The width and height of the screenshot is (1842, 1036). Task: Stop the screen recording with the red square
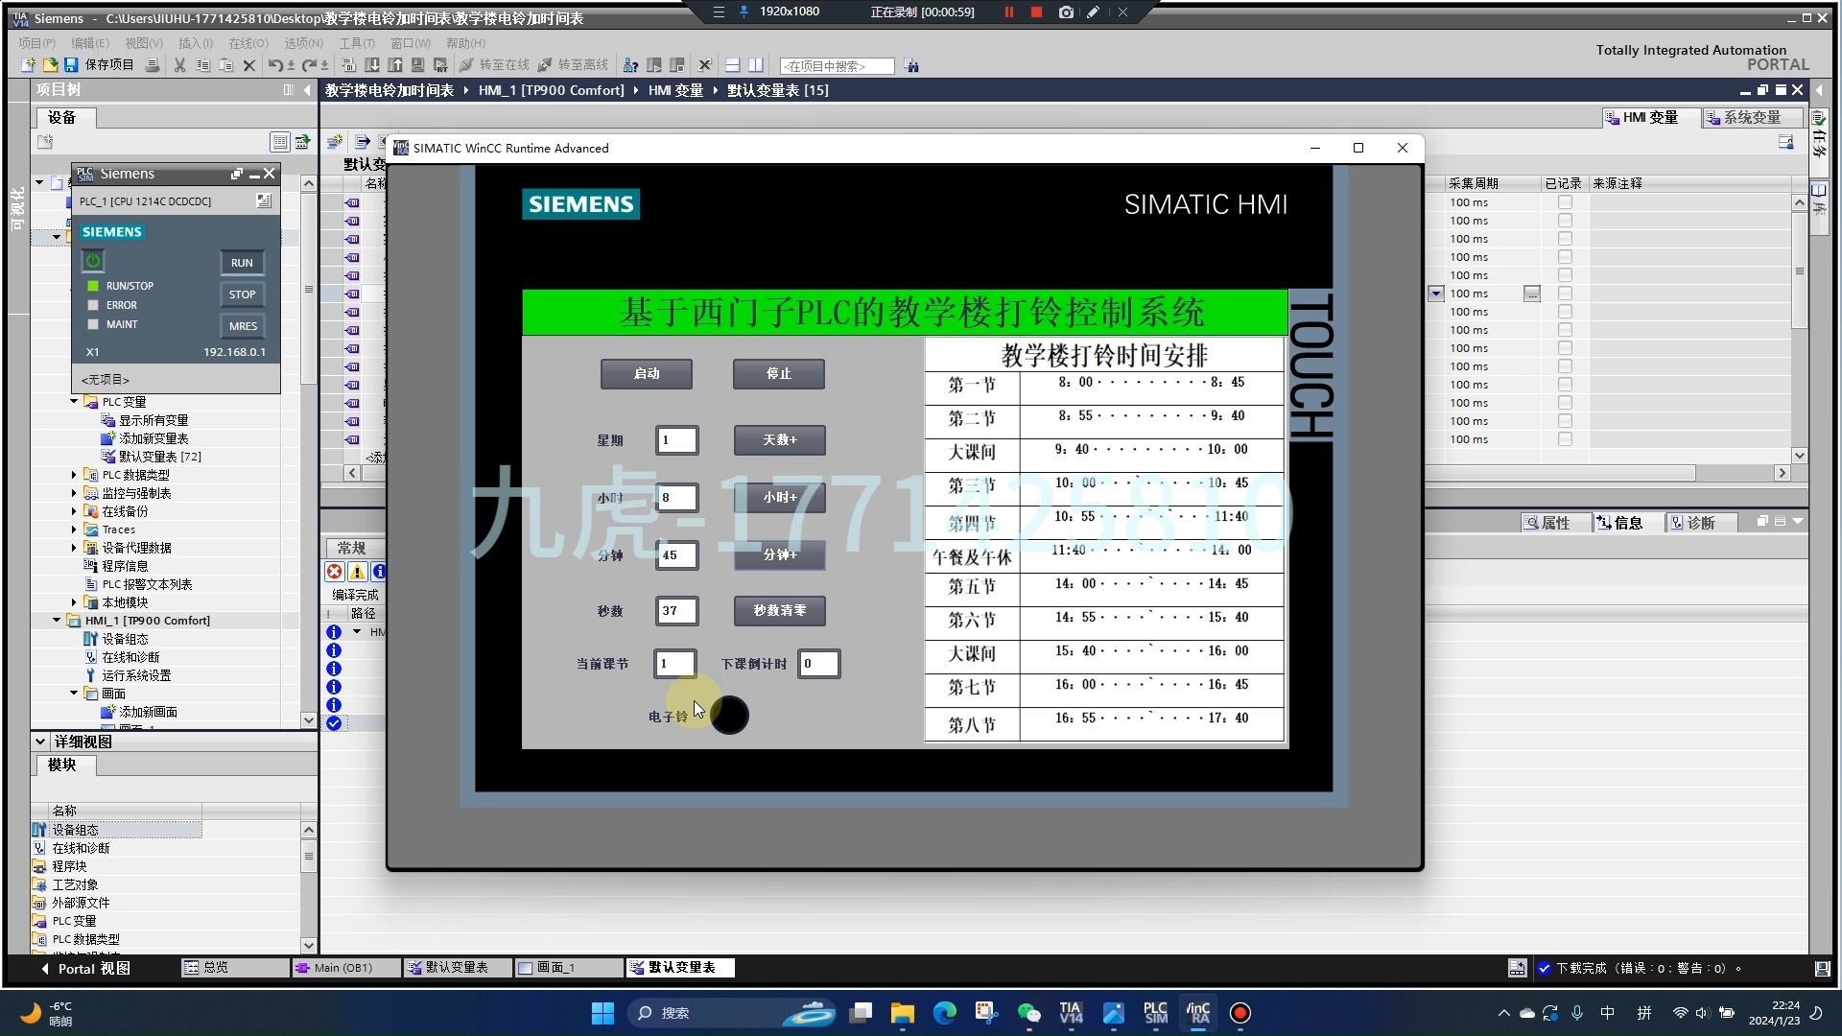(x=1036, y=12)
